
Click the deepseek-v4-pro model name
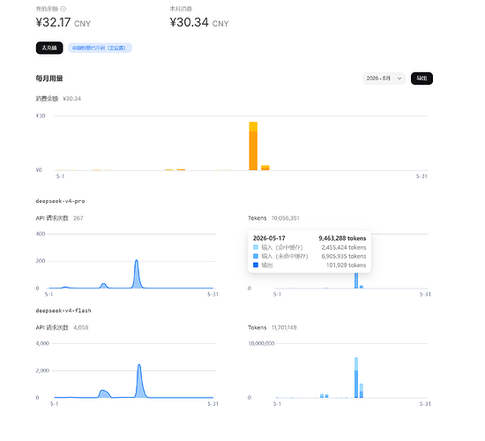60,201
